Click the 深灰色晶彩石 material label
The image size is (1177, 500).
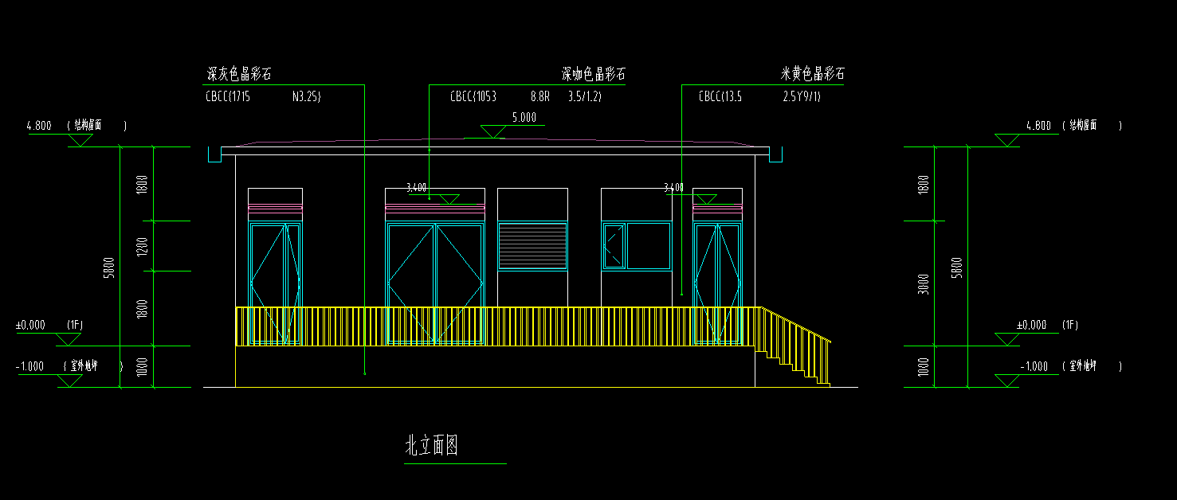point(239,75)
